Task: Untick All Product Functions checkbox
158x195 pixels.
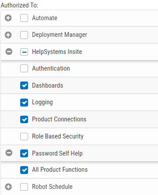Action: 24,170
